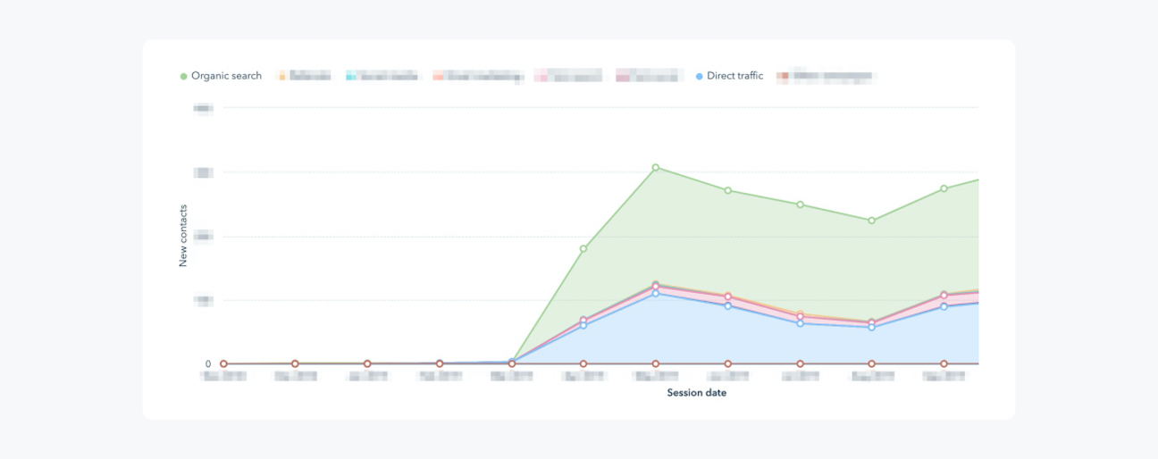Image resolution: width=1158 pixels, height=459 pixels.
Task: Click the orange blurred legend marker
Action: [282, 77]
